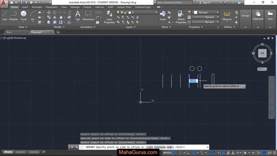
Task: Expand the Annotation panel
Action: [88, 27]
